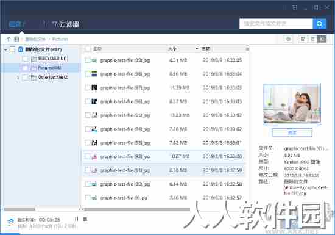Check the box for graphic-test-file (97).jpg
This screenshot has height=235, width=335.
point(87,88)
